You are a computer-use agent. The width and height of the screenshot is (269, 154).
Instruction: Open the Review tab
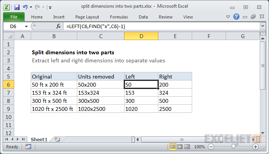coord(166,17)
